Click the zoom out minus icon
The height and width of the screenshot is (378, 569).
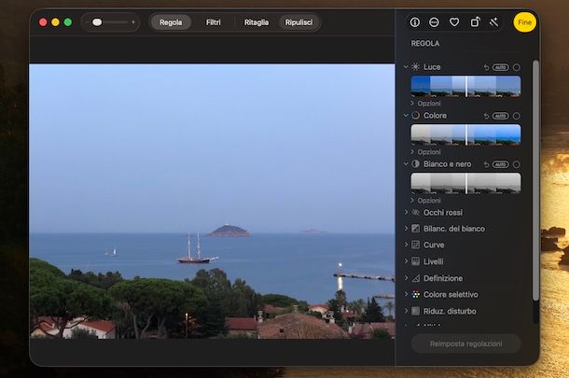(87, 22)
